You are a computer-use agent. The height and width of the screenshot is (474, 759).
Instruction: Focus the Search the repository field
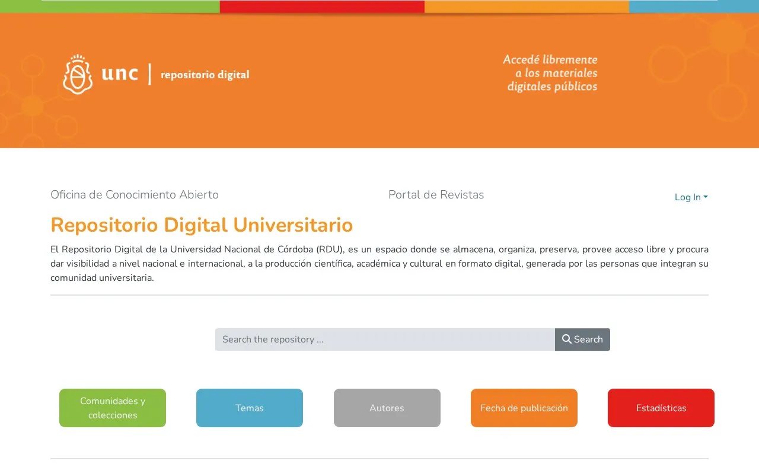pyautogui.click(x=385, y=340)
